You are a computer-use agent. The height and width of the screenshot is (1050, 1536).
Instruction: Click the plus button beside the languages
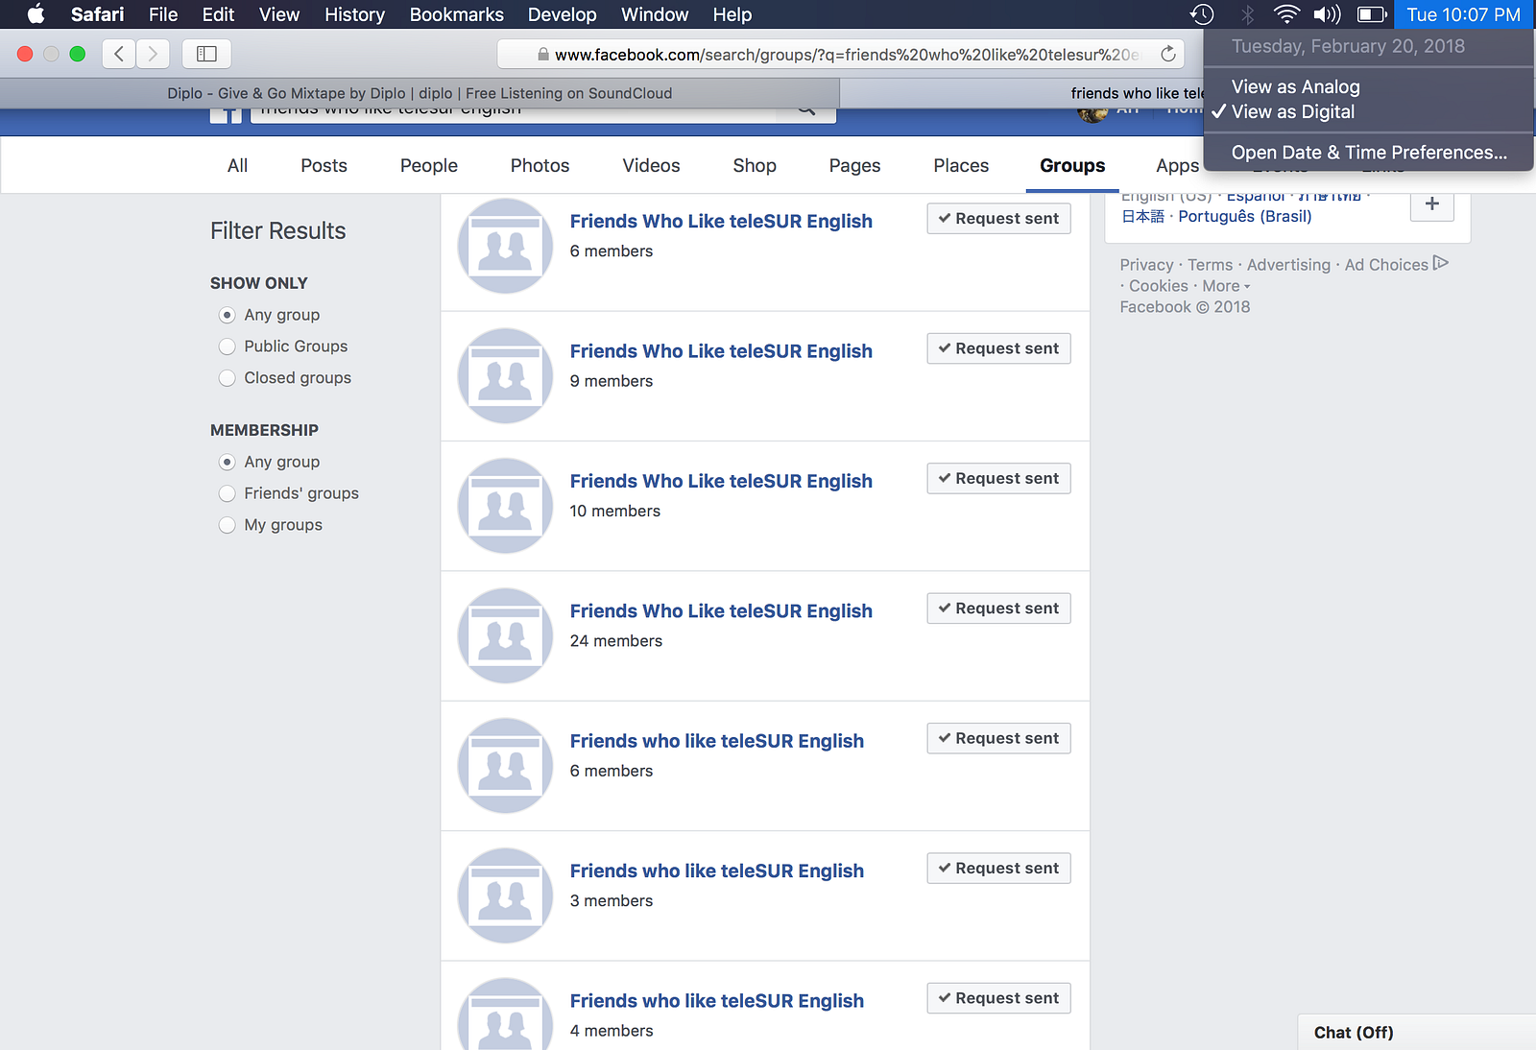coord(1432,203)
